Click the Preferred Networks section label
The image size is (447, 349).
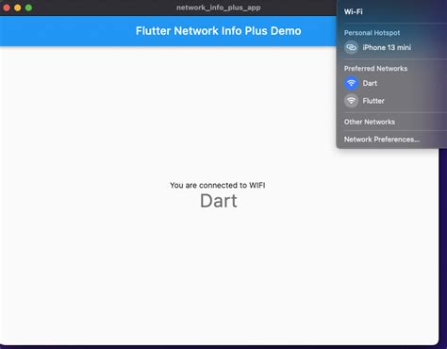point(375,69)
